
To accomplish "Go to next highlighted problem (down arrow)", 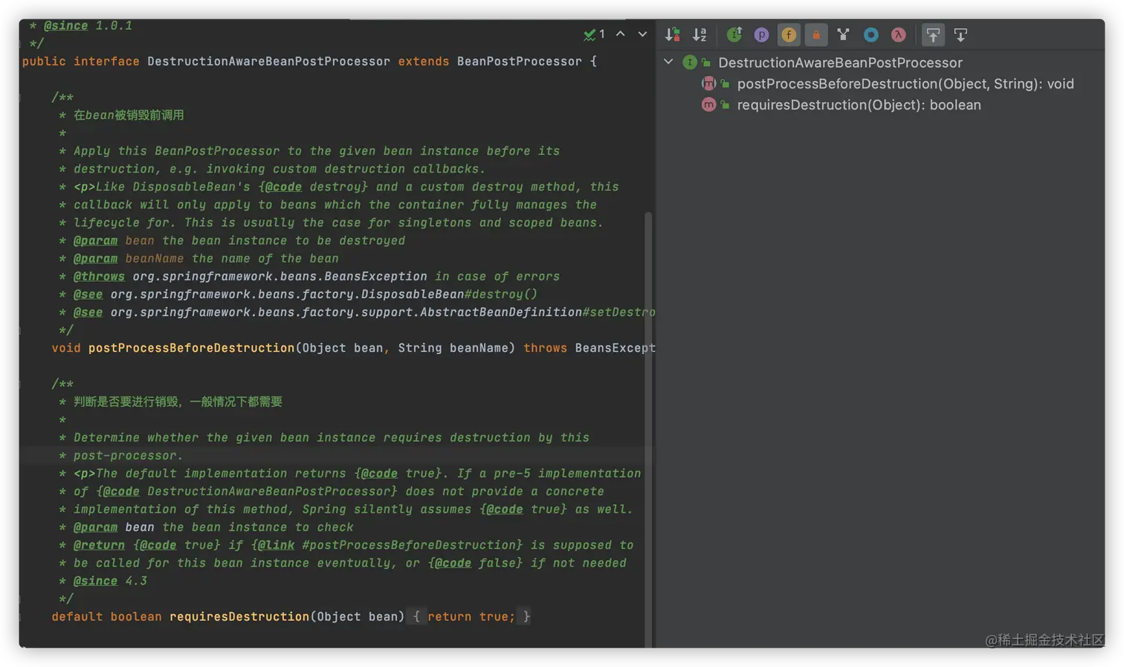I will click(x=642, y=34).
